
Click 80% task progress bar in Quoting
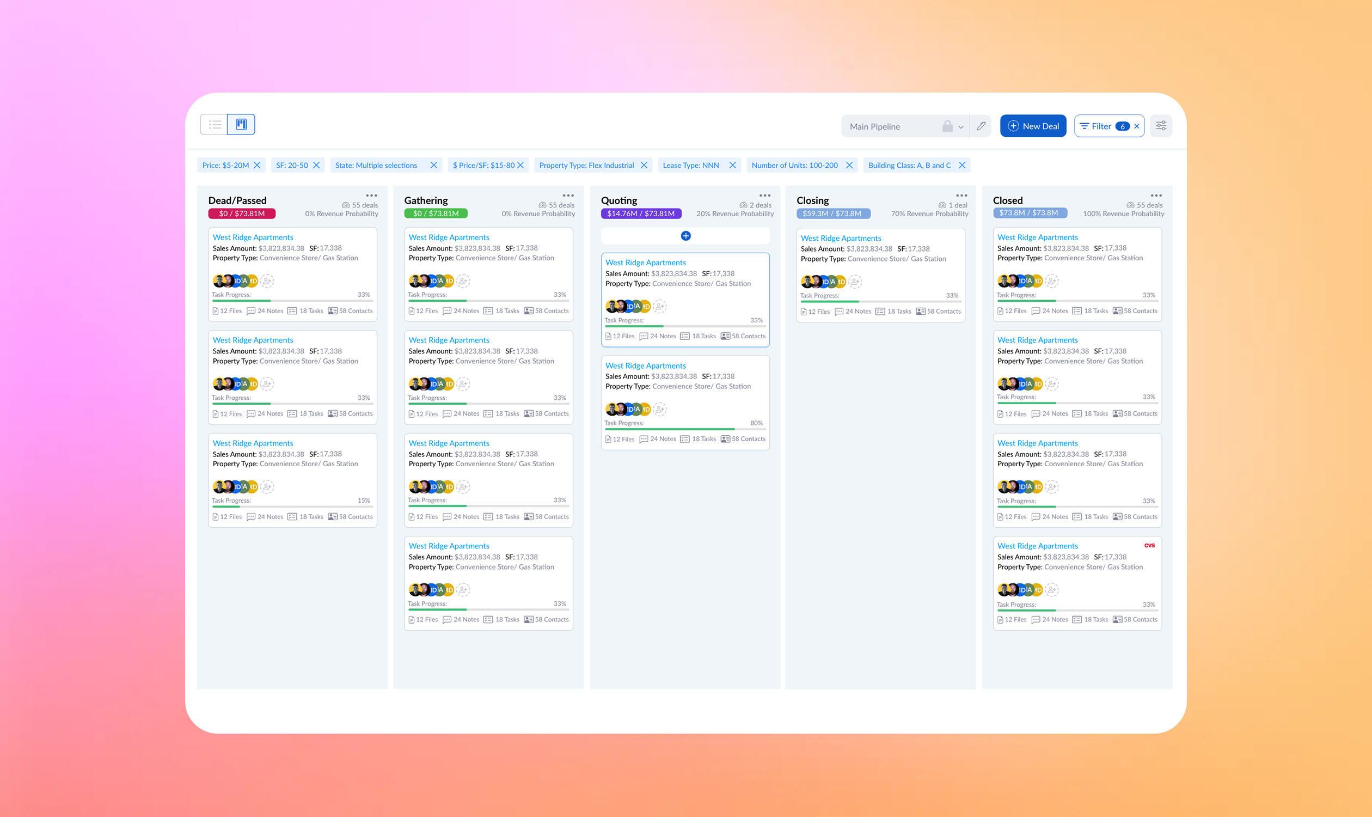click(685, 429)
